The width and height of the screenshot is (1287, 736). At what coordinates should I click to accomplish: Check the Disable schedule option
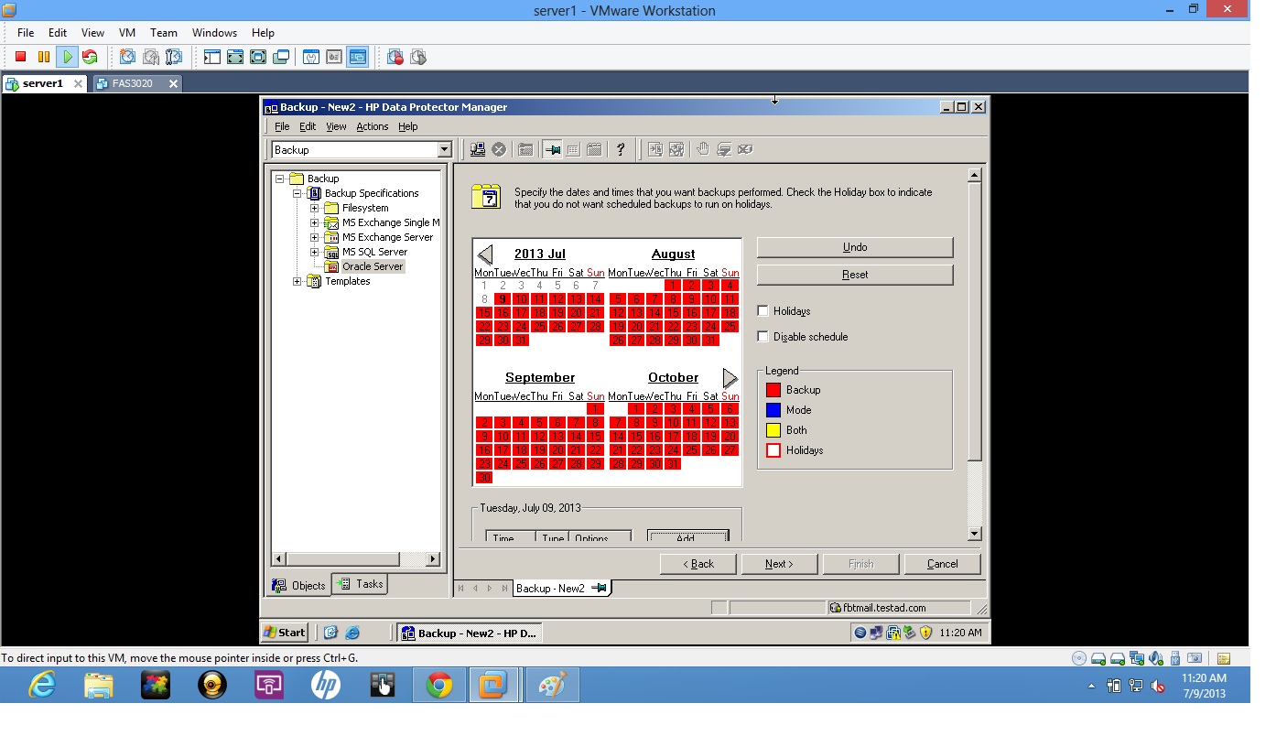[763, 336]
